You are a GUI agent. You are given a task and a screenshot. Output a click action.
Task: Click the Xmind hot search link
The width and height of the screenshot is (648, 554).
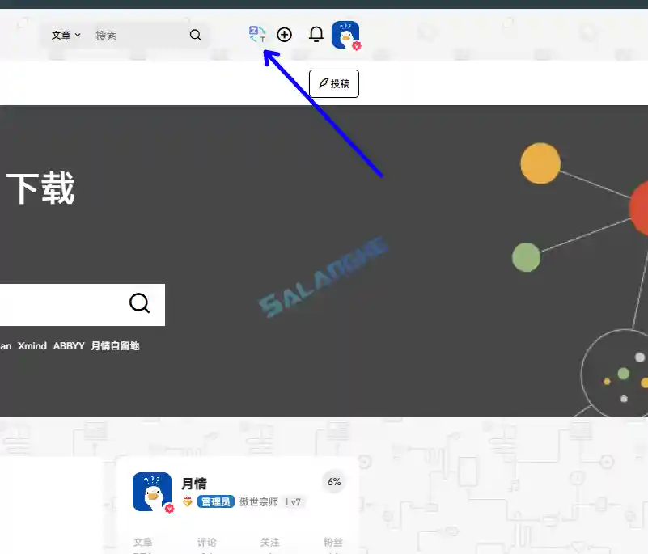32,345
